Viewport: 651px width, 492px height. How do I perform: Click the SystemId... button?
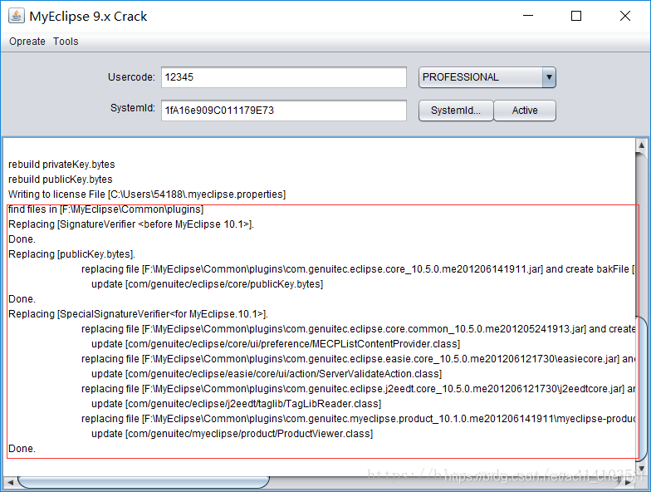456,111
